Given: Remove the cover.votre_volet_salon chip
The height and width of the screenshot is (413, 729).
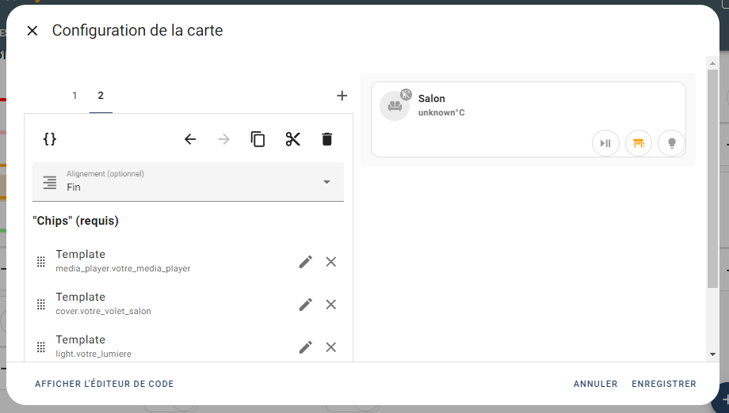Looking at the screenshot, I should (x=331, y=305).
